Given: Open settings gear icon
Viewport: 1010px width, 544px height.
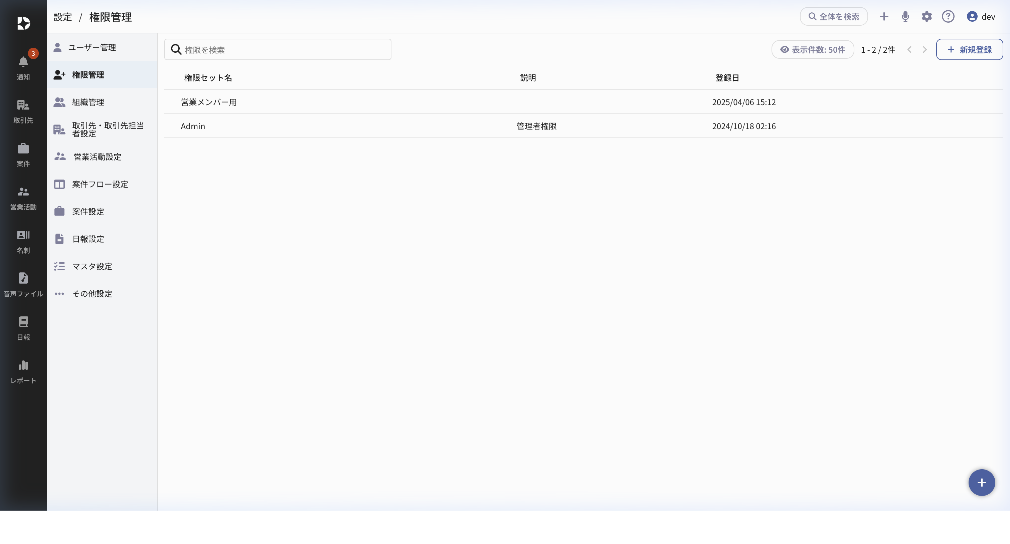Looking at the screenshot, I should [927, 16].
